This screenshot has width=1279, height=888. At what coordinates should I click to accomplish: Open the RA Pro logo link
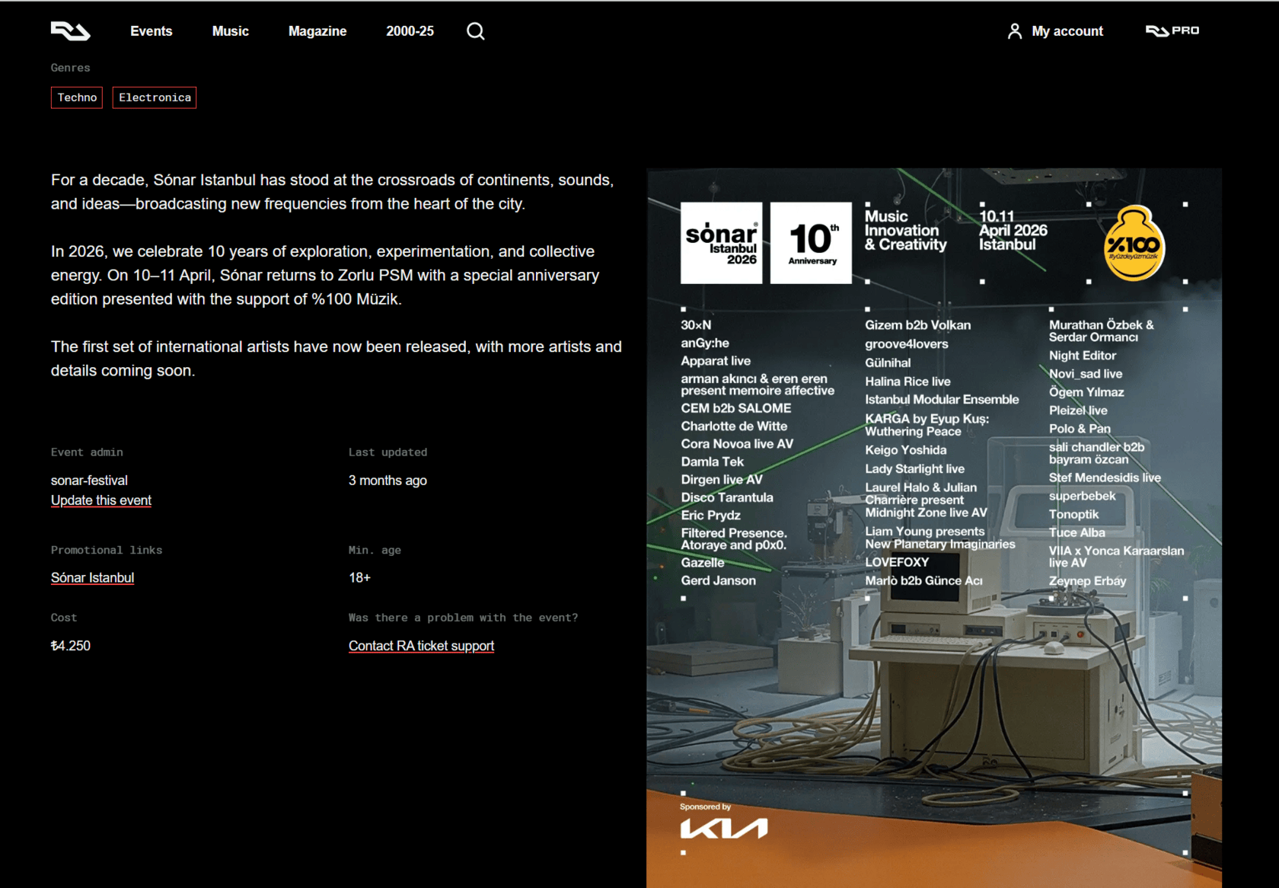[1172, 31]
